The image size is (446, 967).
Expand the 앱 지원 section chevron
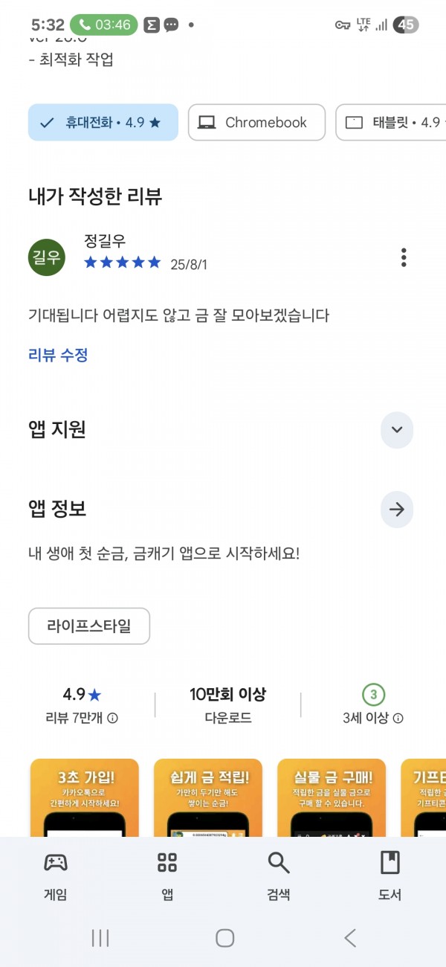[397, 429]
